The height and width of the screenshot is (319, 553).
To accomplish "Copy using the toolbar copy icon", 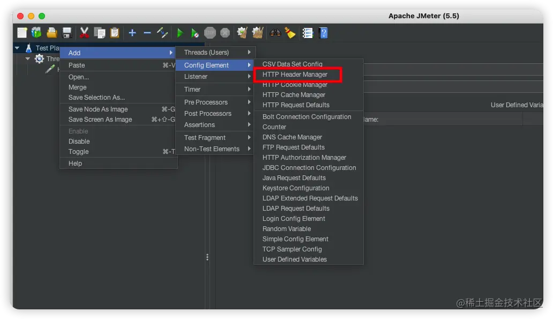I will (x=100, y=33).
